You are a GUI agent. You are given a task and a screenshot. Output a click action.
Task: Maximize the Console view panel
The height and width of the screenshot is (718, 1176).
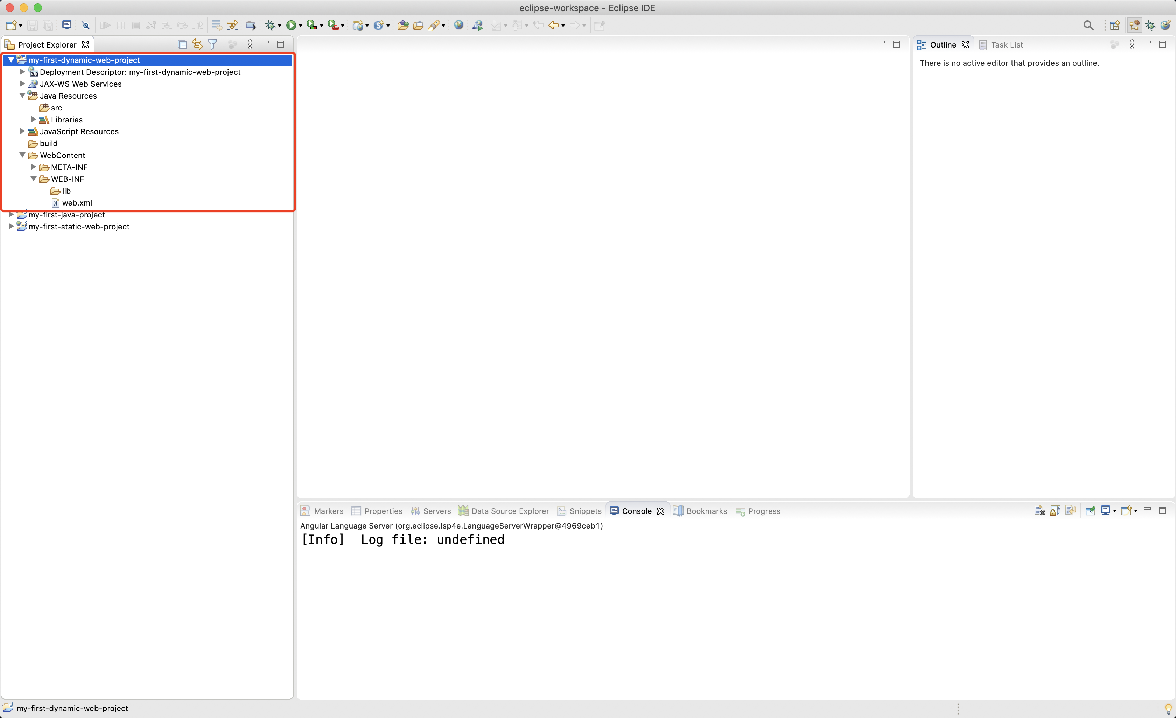(x=1163, y=510)
